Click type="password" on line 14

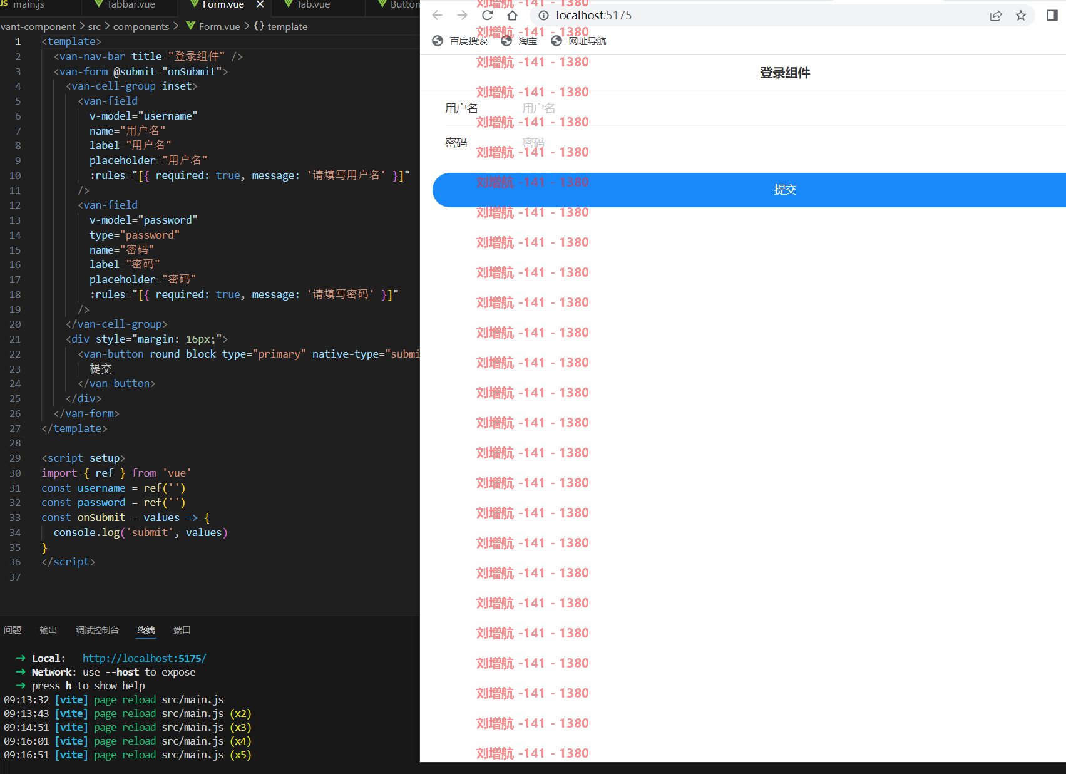135,235
